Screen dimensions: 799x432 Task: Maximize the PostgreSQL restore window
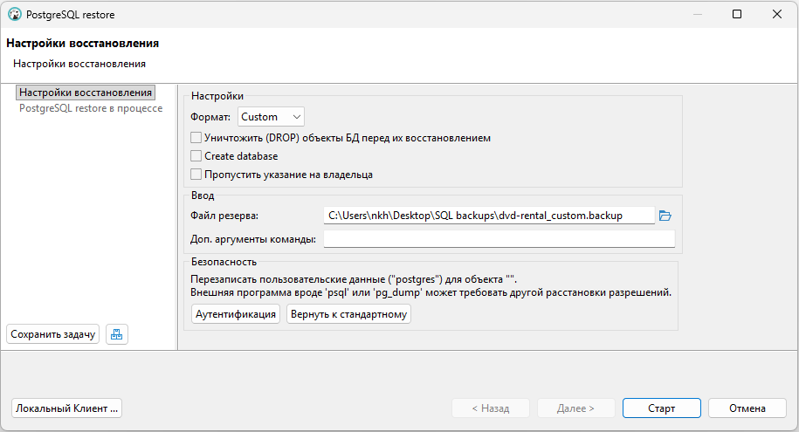pos(737,14)
